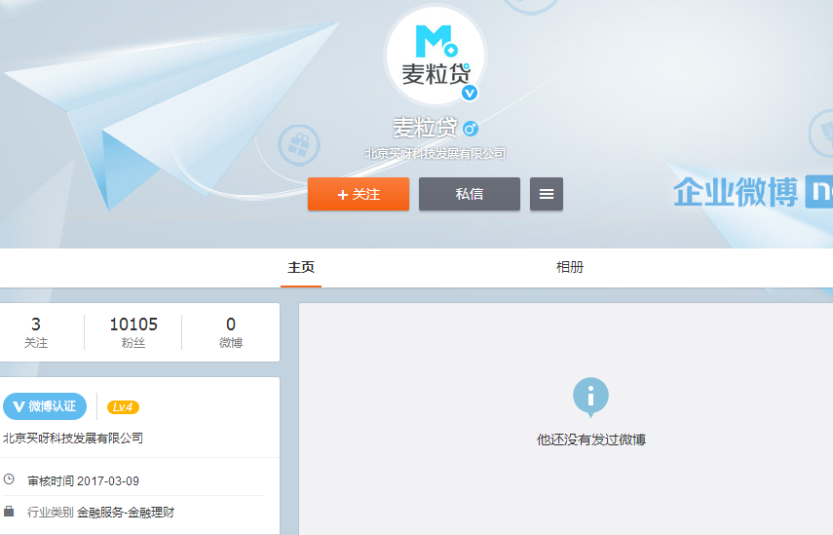Click the 企业微博 banner logo
This screenshot has width=833, height=535.
click(x=752, y=192)
